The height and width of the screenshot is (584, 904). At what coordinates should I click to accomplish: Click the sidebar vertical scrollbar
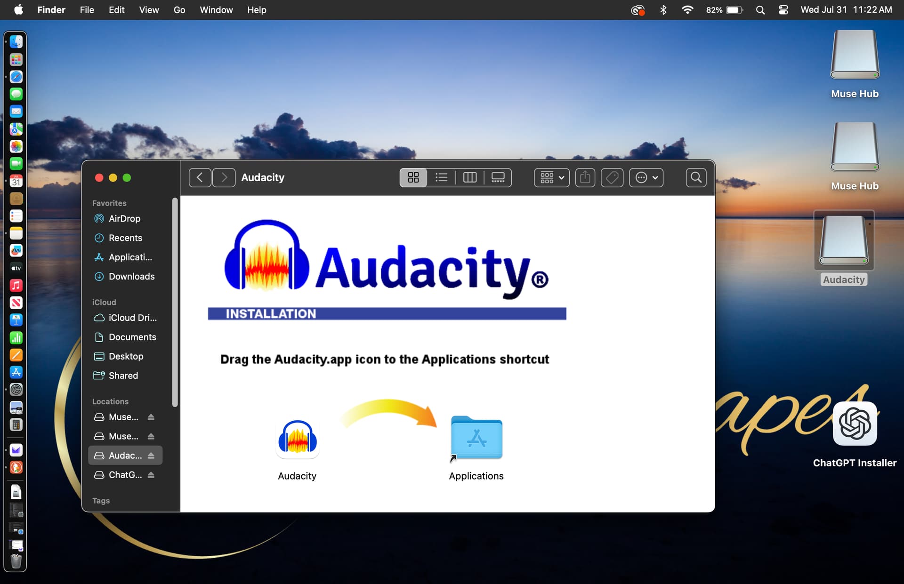coord(175,301)
